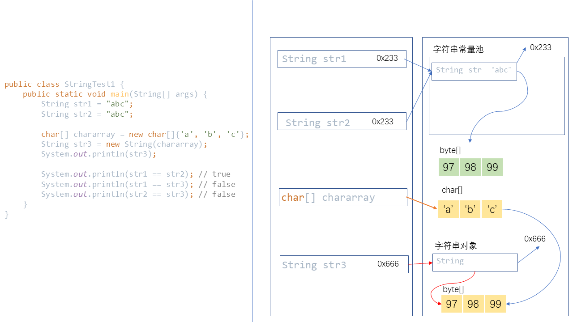Select the String str "abc" box in the constant pool
The image size is (573, 322).
(474, 72)
